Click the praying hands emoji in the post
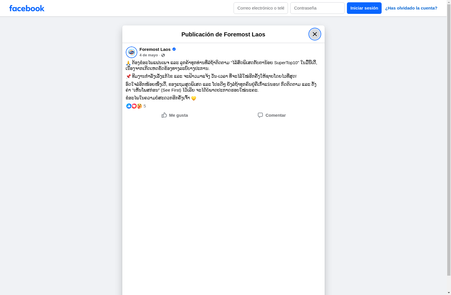Image resolution: width=451 pixels, height=295 pixels. [x=128, y=63]
